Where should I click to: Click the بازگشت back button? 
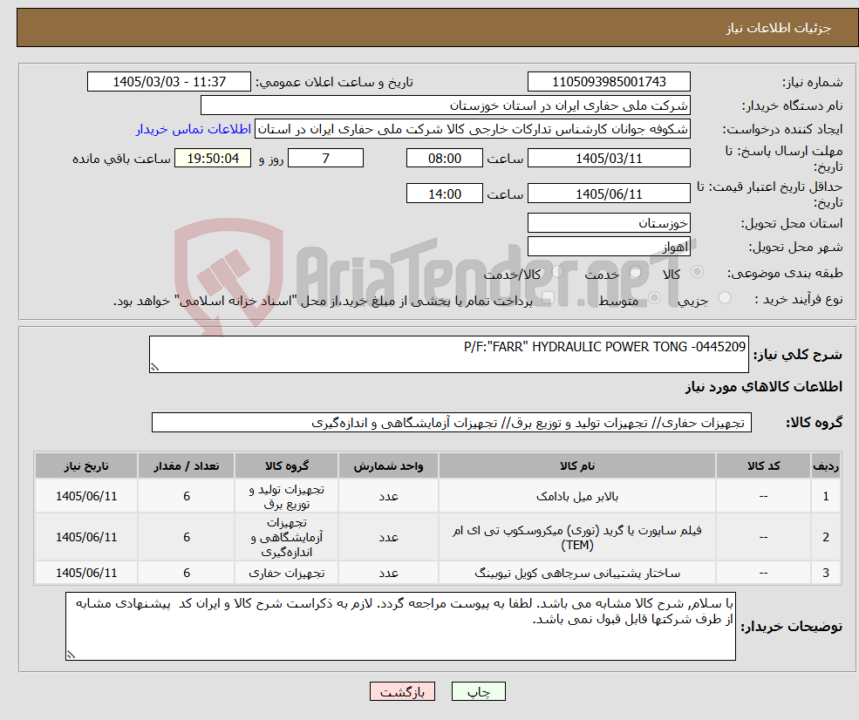402,691
